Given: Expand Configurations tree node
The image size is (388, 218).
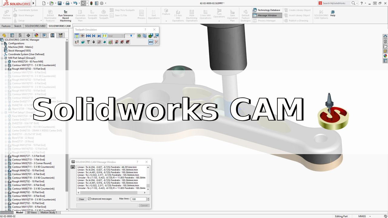Looking at the screenshot, I should 2,43.
